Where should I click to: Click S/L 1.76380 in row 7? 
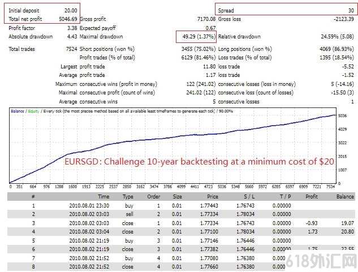point(245,258)
